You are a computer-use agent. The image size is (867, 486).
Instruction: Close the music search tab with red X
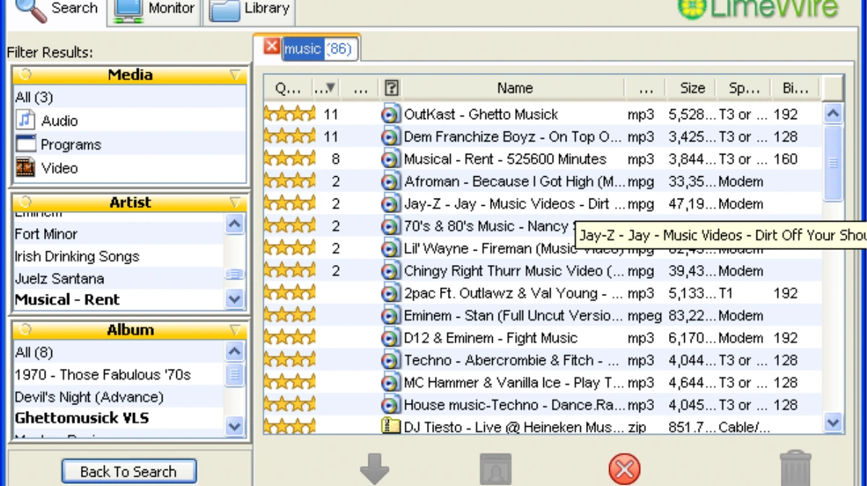tap(272, 47)
